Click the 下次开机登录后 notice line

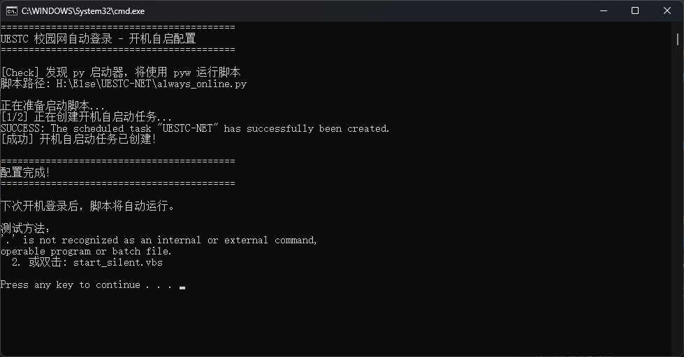point(87,206)
